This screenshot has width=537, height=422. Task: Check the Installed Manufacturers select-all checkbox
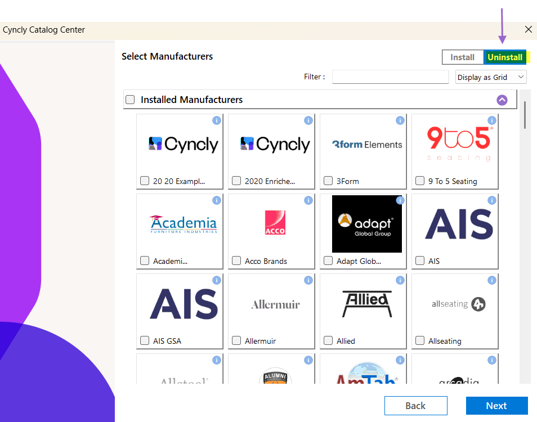130,100
